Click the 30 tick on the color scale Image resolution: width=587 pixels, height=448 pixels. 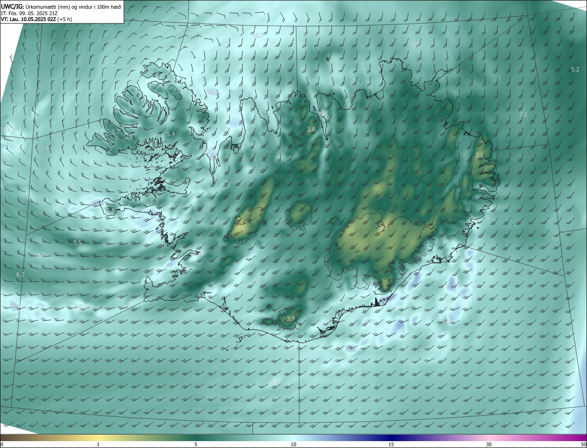pos(489,444)
